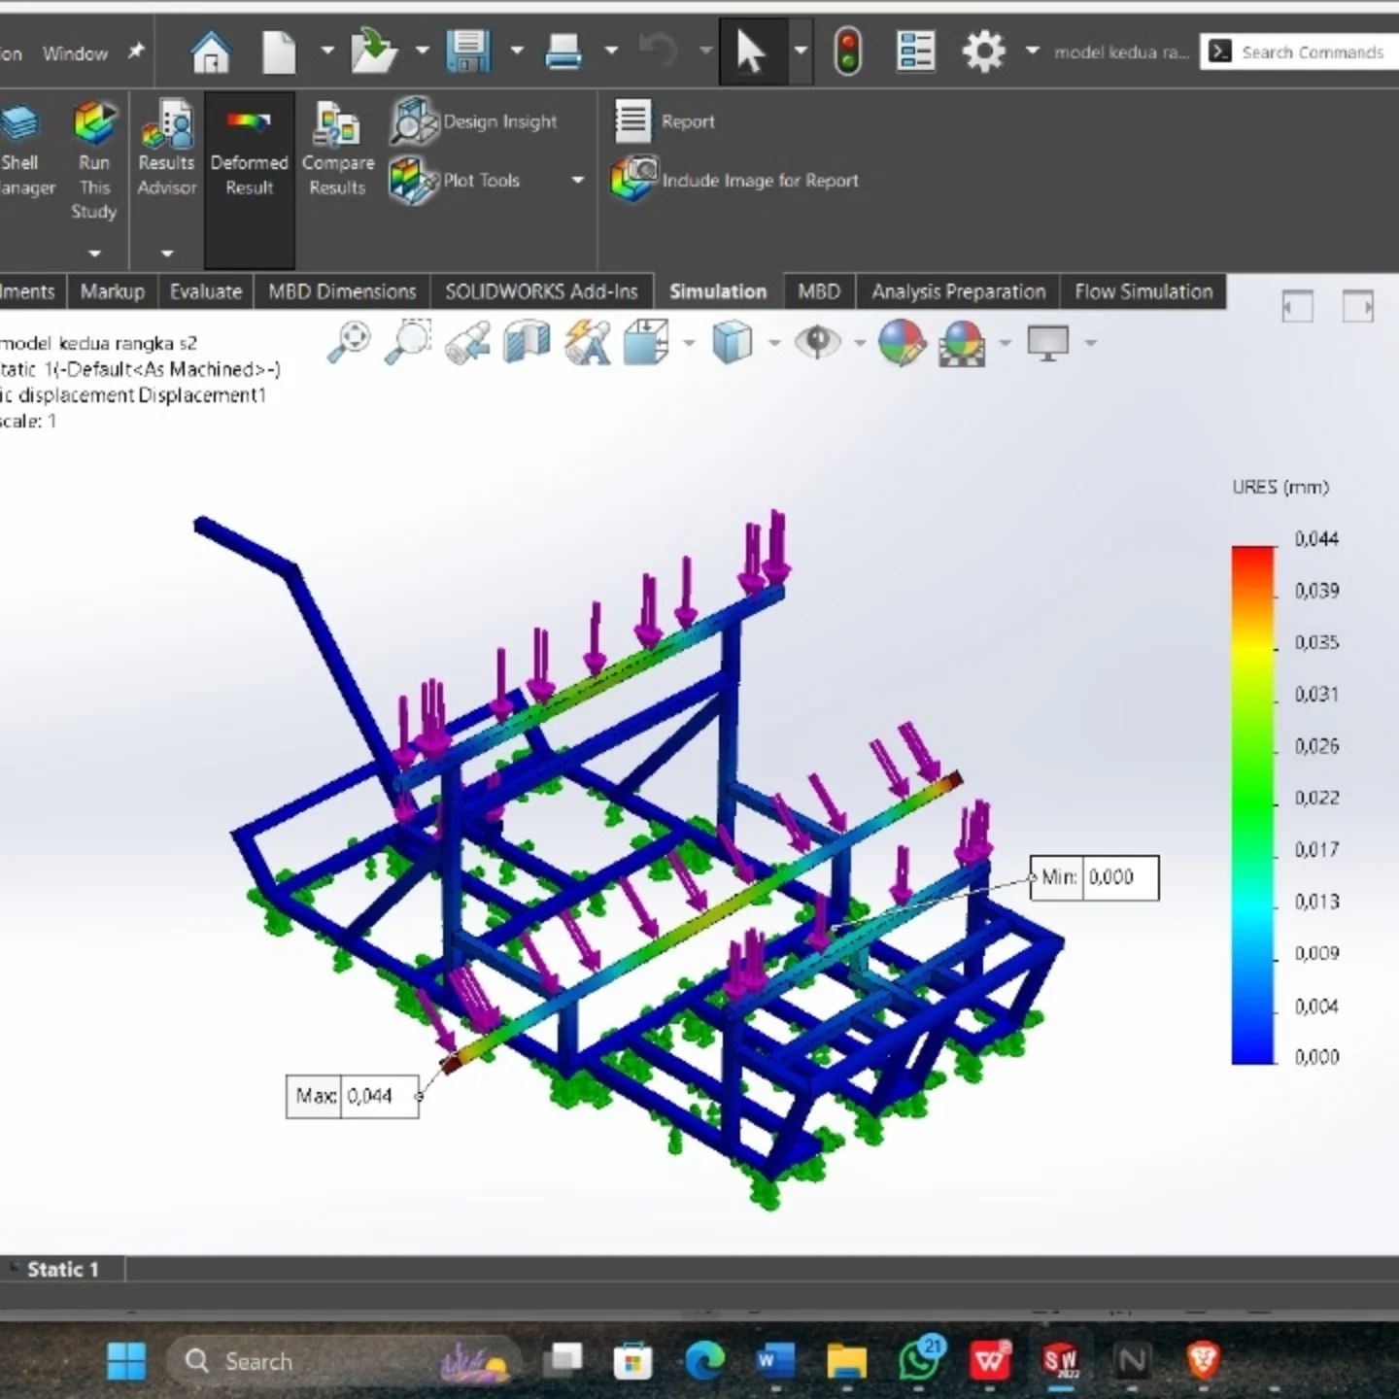The image size is (1399, 1399).
Task: Click Include Image for Report
Action: (x=735, y=180)
